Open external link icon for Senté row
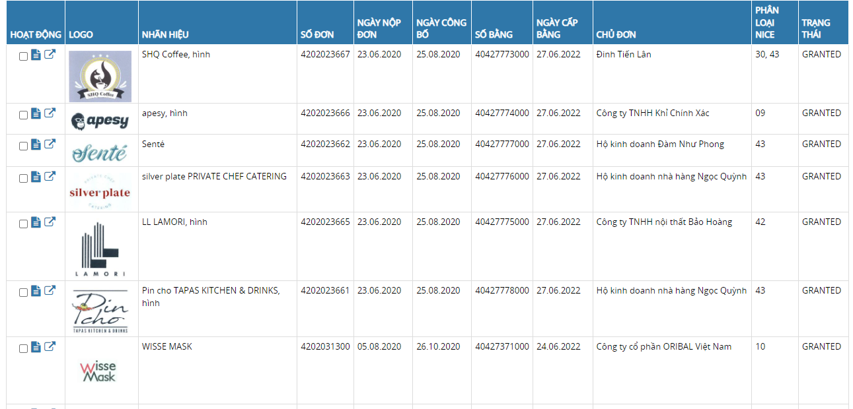 coord(50,144)
